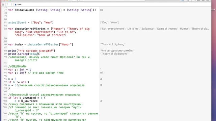Image resolution: width=216 pixels, height=121 pixels.
Task: Click the animalSound = ["Dog": "Wow"] line
Action: tap(31, 23)
